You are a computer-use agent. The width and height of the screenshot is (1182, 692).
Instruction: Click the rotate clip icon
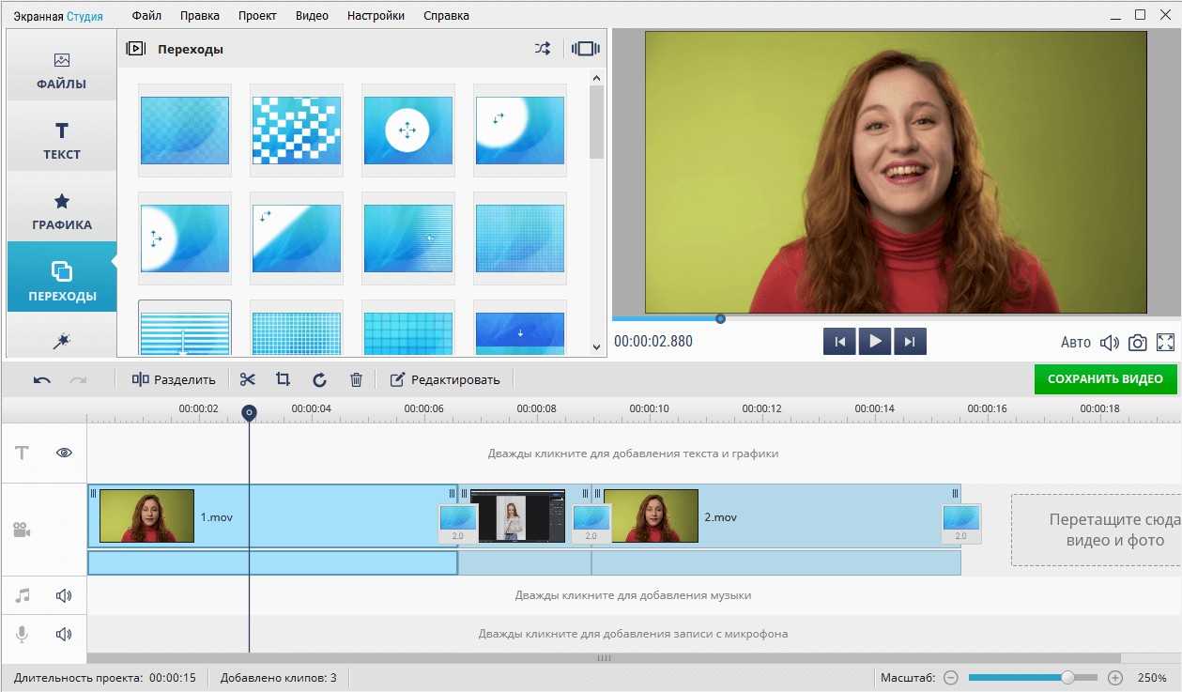click(x=319, y=379)
